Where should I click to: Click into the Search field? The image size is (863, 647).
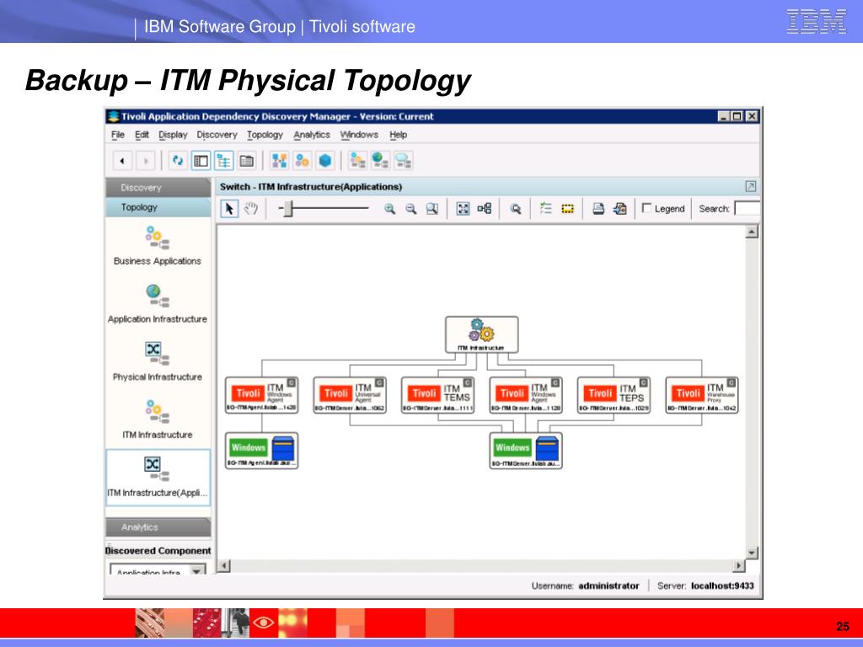coord(748,209)
